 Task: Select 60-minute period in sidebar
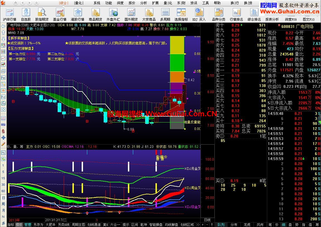point(3,191)
